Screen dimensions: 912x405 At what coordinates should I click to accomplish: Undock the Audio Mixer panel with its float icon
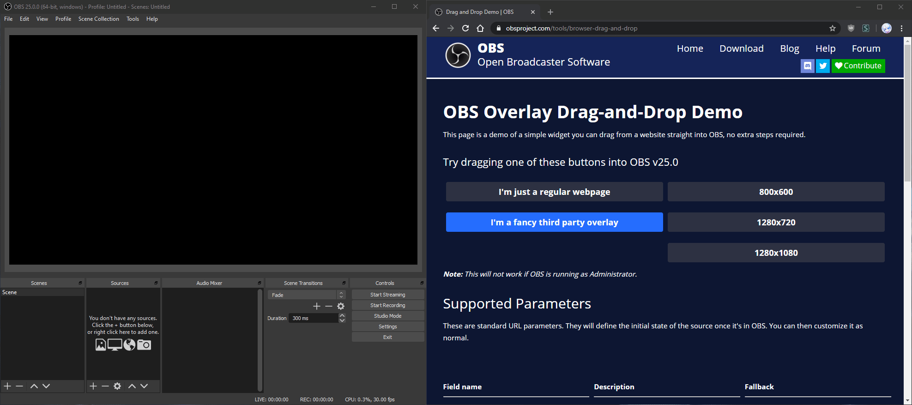pyautogui.click(x=260, y=283)
